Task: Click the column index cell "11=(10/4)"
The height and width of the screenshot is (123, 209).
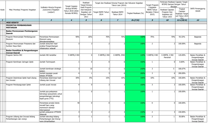Action: 182,20
